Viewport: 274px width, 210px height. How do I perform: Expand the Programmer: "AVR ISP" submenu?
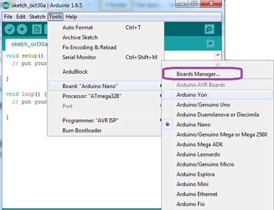[105, 121]
